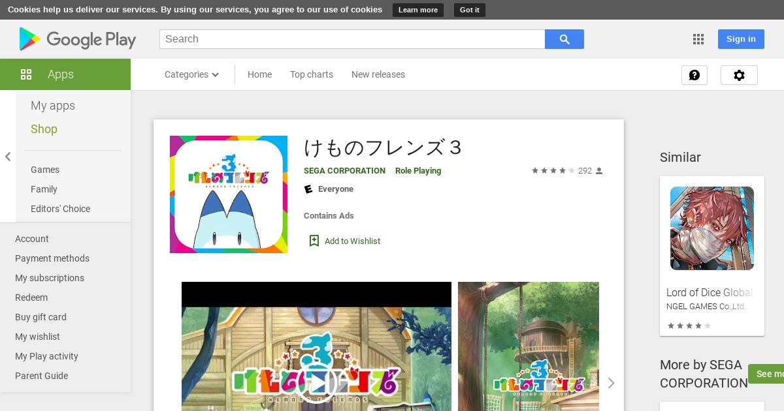
Task: Click the Kemono Friends 3 app icon
Action: (x=229, y=194)
